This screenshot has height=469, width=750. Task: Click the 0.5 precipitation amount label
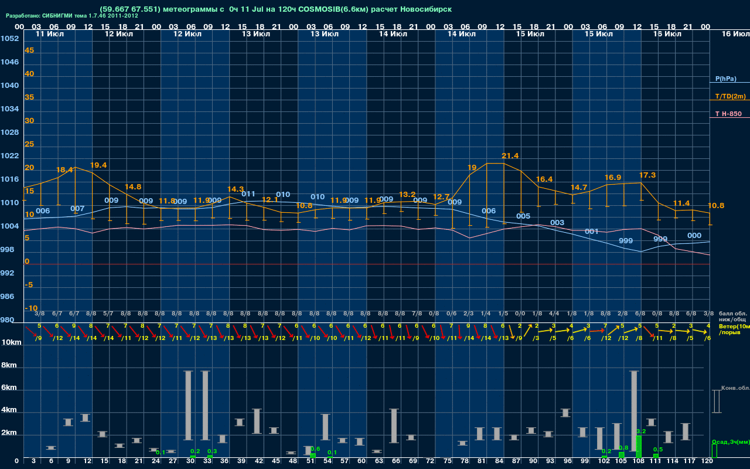pos(658,450)
